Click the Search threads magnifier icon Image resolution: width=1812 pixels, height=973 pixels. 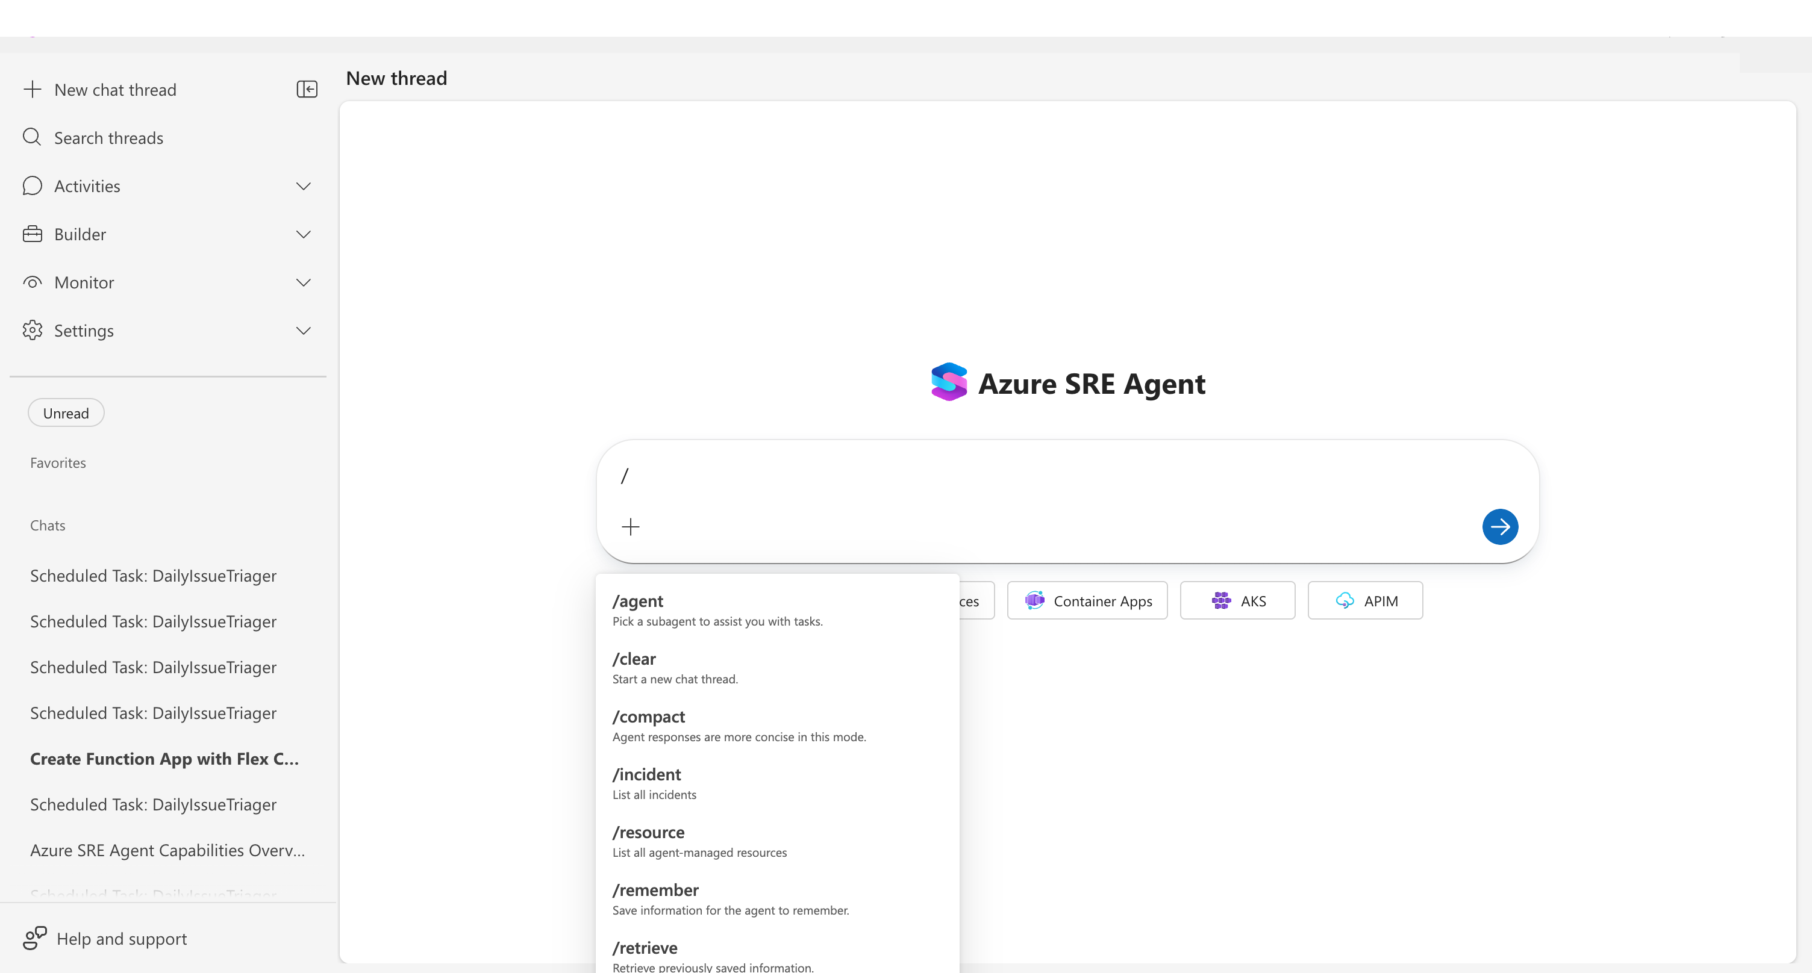click(32, 137)
